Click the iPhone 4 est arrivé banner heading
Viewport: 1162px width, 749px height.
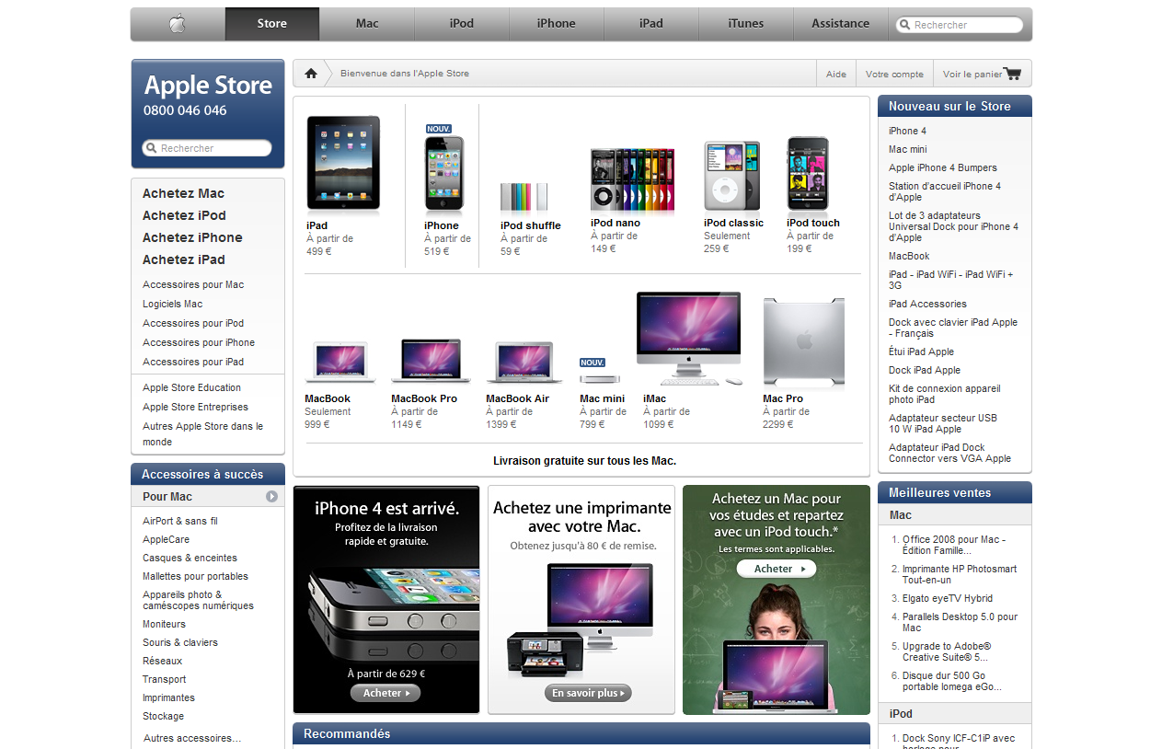click(386, 508)
